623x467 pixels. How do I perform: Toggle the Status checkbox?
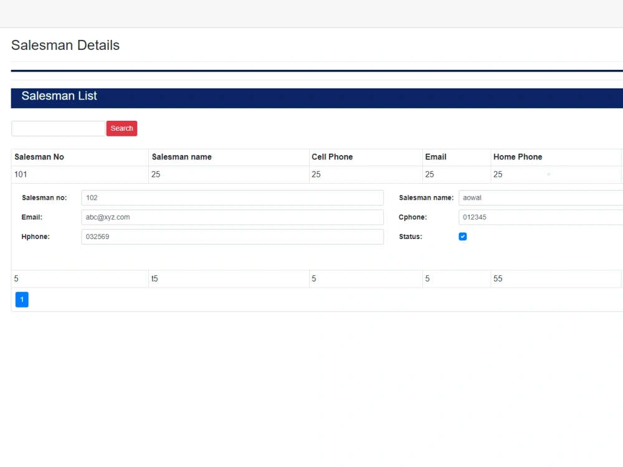pyautogui.click(x=462, y=237)
